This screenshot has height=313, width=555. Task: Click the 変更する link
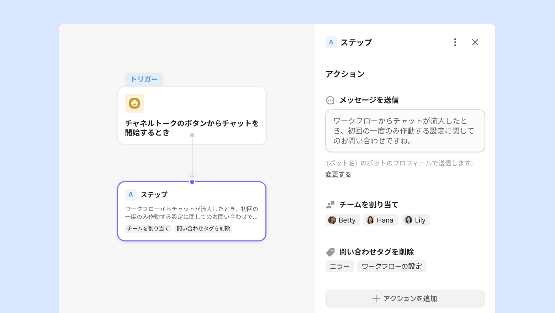(x=338, y=175)
